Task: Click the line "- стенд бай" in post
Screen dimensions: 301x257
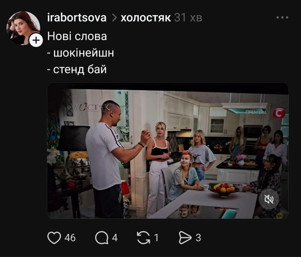Action: click(77, 70)
